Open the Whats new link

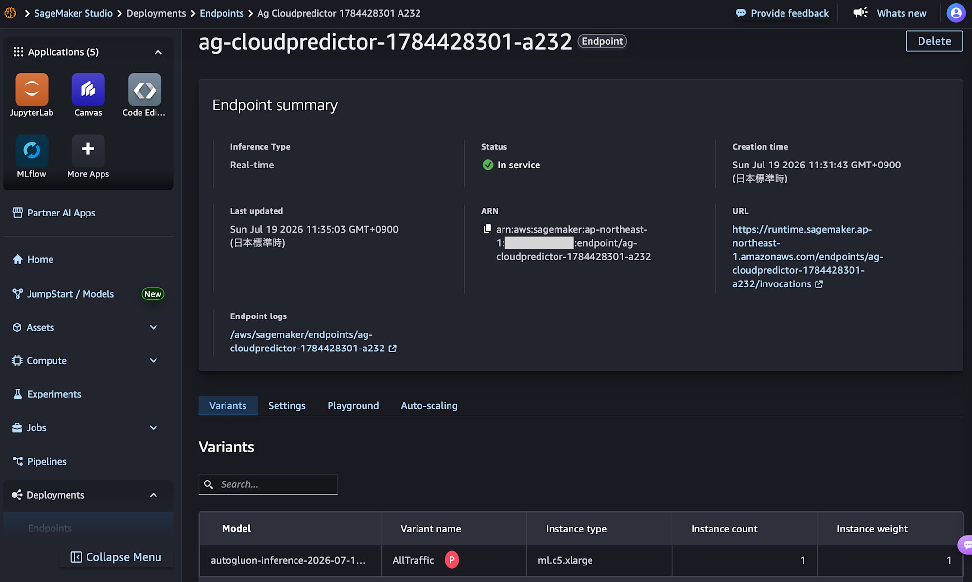click(902, 13)
